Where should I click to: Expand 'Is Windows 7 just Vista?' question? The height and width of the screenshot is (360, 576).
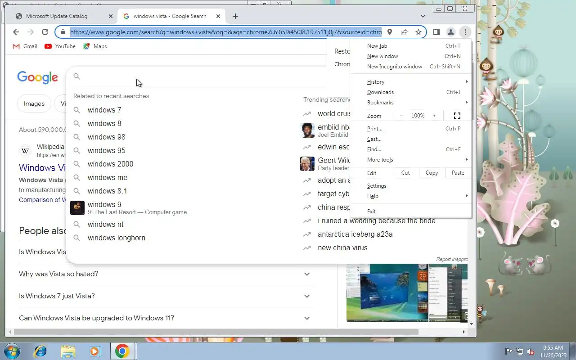166,296
